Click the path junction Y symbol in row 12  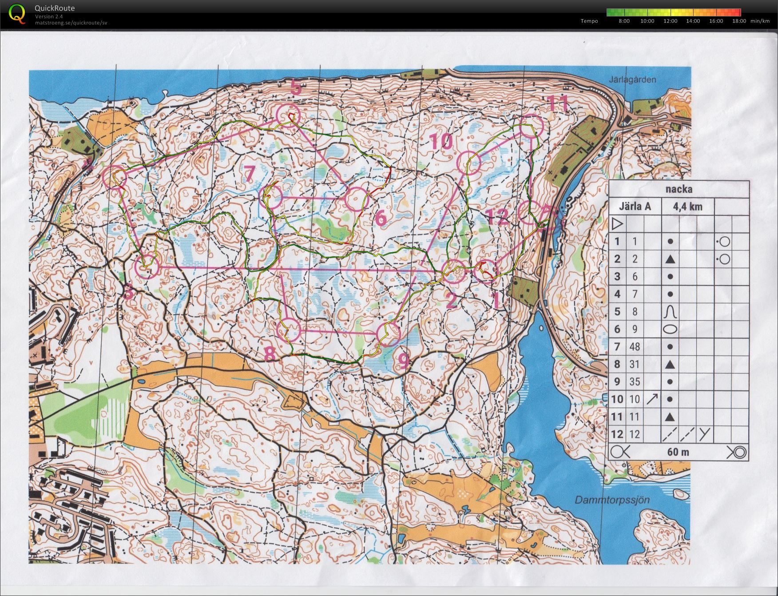[x=704, y=434]
